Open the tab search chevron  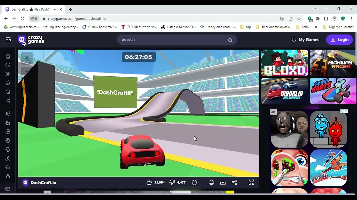click(315, 9)
